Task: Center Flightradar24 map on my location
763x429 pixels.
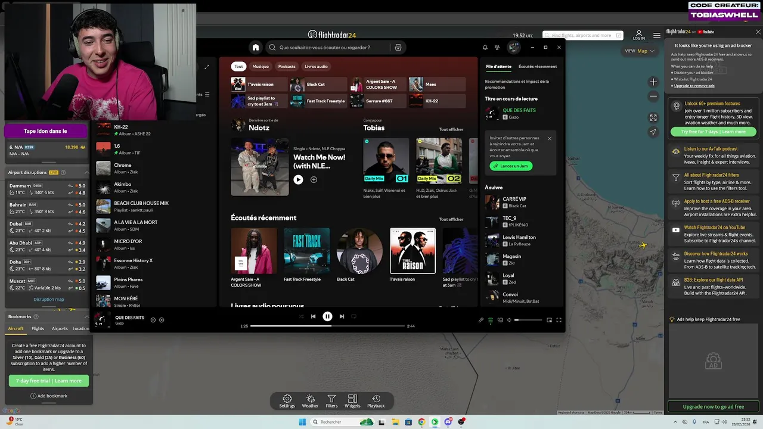Action: tap(653, 132)
